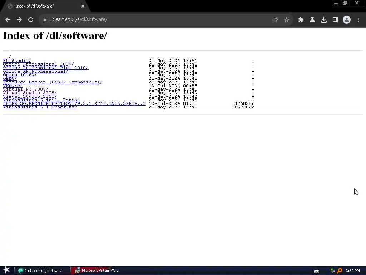Open WindowBlinds 6 incl. Patch/ folder
Image resolution: width=366 pixels, height=275 pixels.
41,100
